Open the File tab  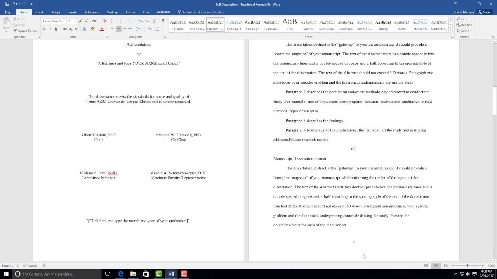point(7,12)
